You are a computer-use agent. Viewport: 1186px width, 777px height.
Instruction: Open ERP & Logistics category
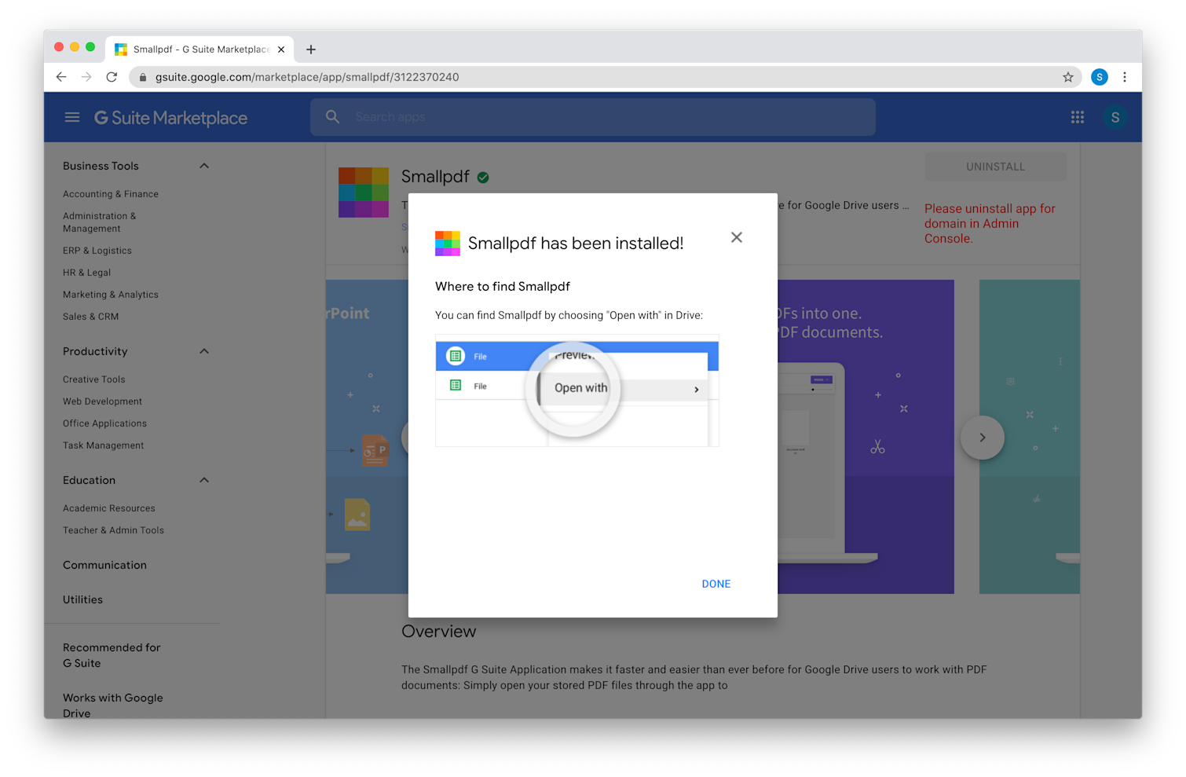click(x=97, y=251)
